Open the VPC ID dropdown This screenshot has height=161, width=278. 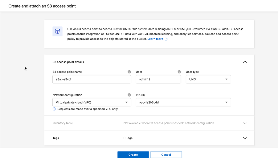[x=183, y=102]
